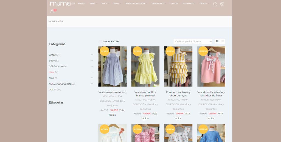281x142 pixels.
Task: Click the Show Filter hamburger icon
Action: (x=100, y=41)
